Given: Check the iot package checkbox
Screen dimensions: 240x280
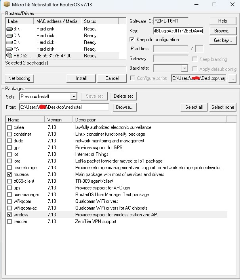Looking at the screenshot, I should click(10, 154).
